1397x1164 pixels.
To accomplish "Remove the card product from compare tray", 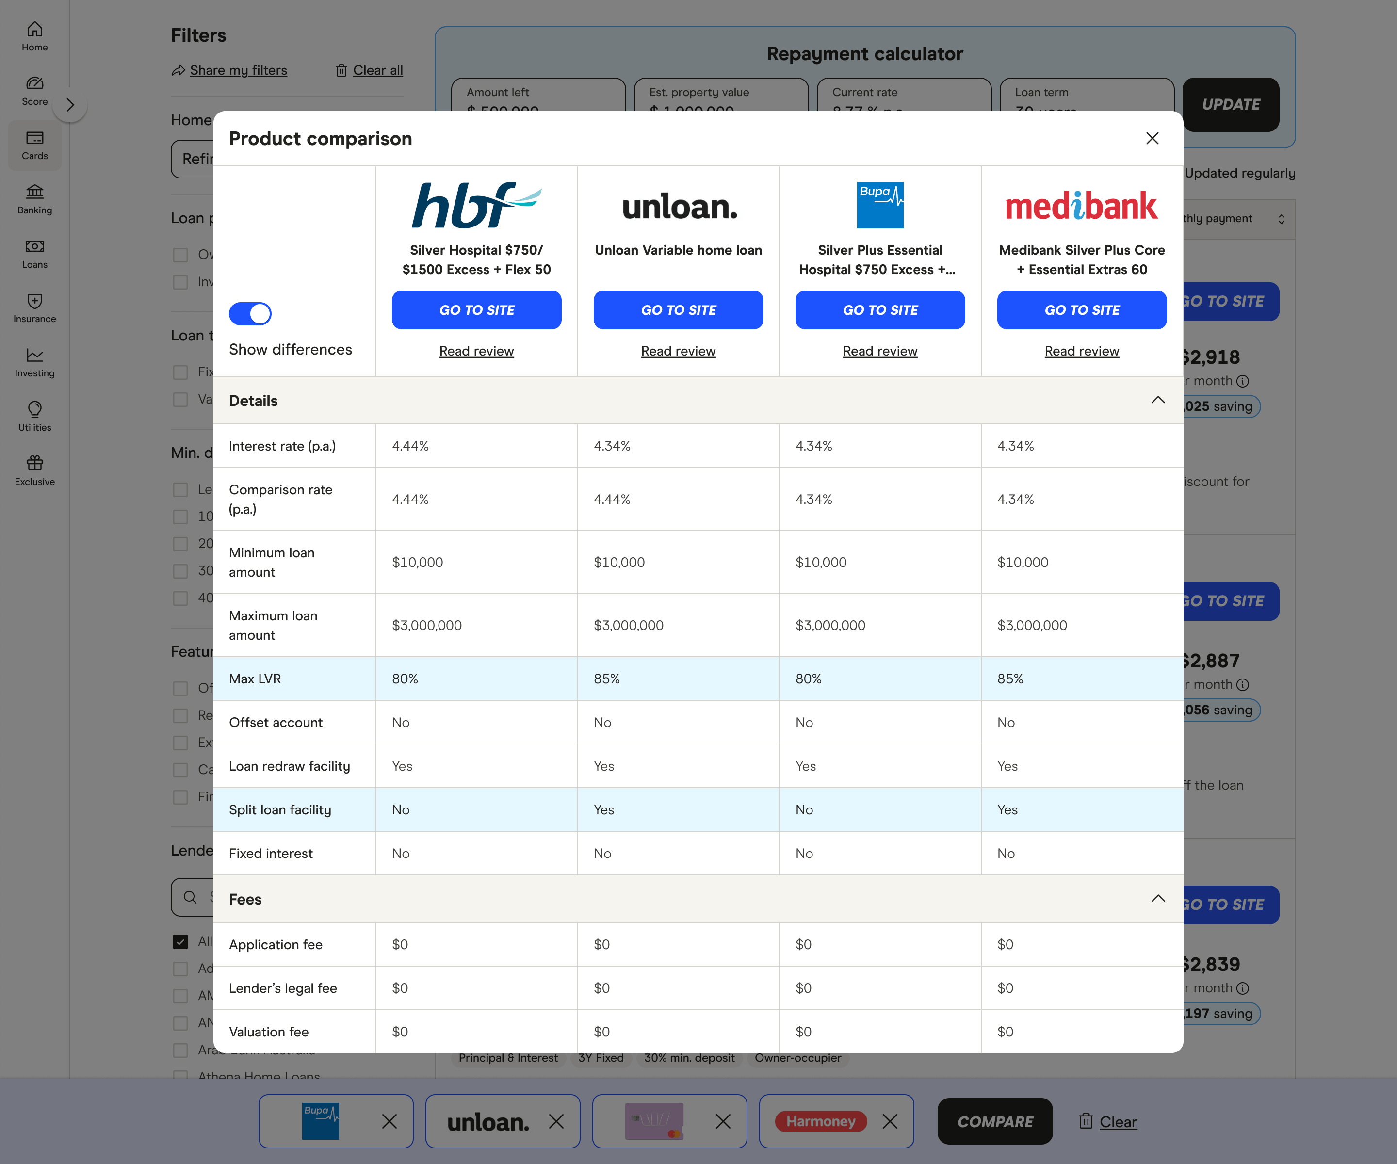I will (723, 1121).
